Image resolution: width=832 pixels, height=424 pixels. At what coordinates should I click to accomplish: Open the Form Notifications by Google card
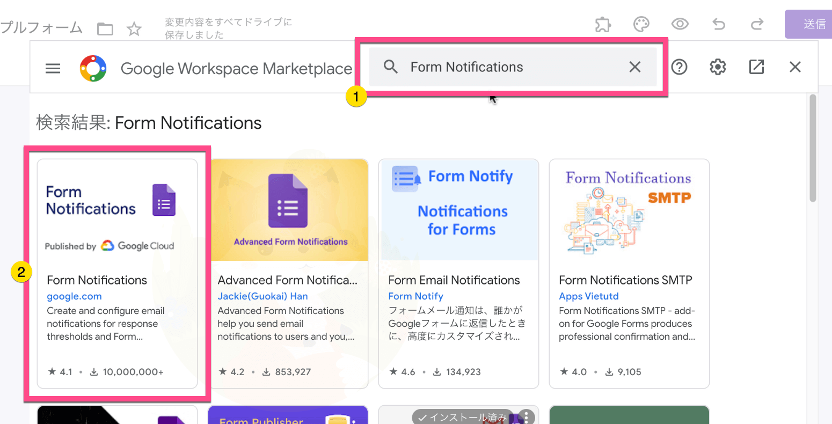point(117,274)
